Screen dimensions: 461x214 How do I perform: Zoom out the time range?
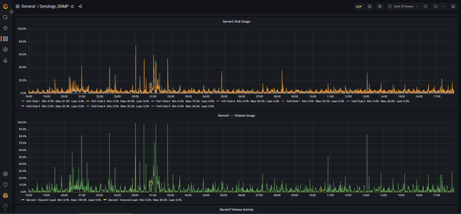click(x=425, y=6)
